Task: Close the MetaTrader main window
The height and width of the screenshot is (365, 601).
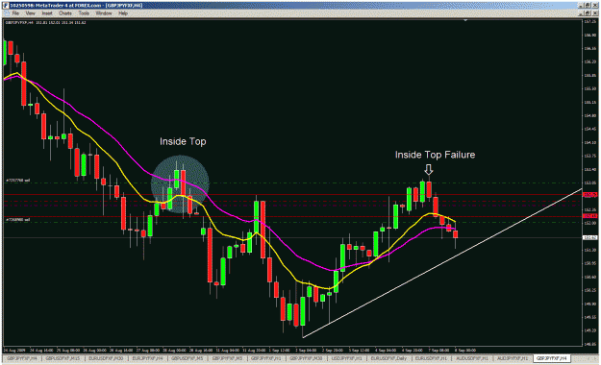Action: point(595,6)
